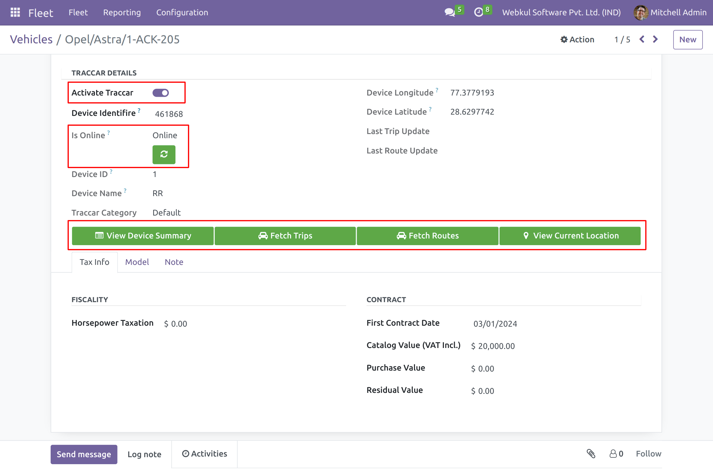
Task: Click the paperclip attachments icon
Action: tap(591, 453)
